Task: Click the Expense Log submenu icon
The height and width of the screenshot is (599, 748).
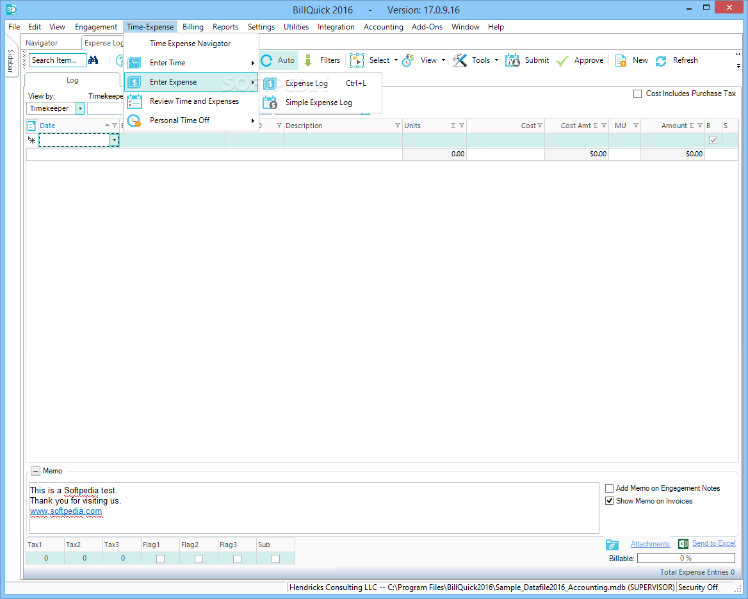Action: 270,83
